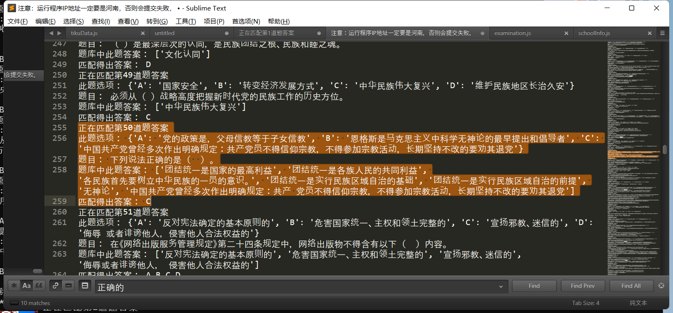Click line number 259 in the gutter
This screenshot has width=673, height=313.
(x=59, y=201)
